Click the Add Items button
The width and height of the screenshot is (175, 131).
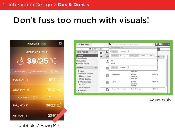84,44
